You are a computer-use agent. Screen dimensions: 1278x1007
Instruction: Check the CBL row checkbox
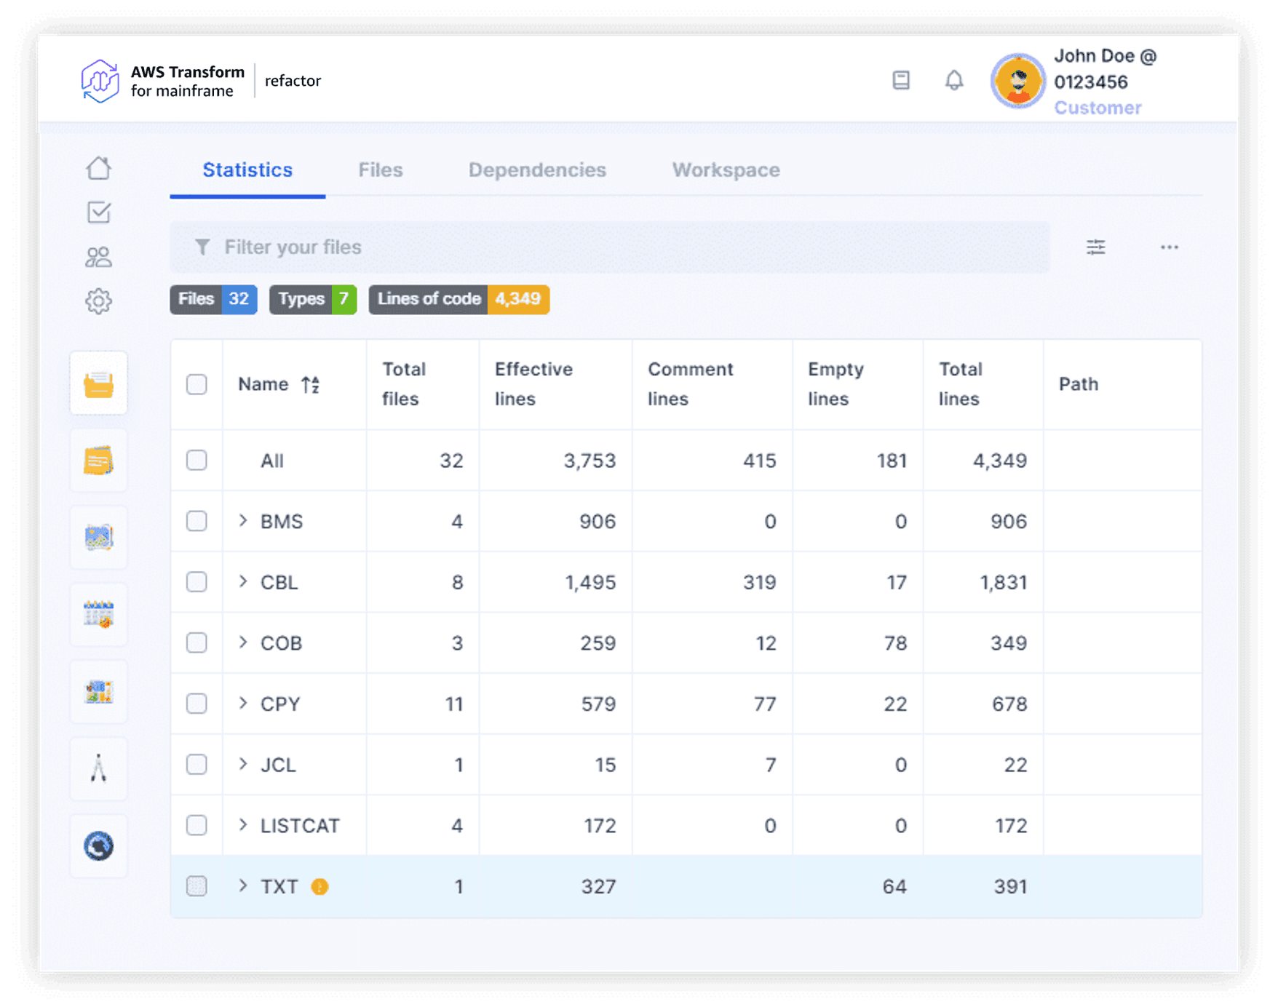[x=197, y=582]
